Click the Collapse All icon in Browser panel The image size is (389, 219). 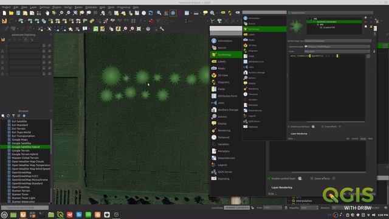pos(19,116)
